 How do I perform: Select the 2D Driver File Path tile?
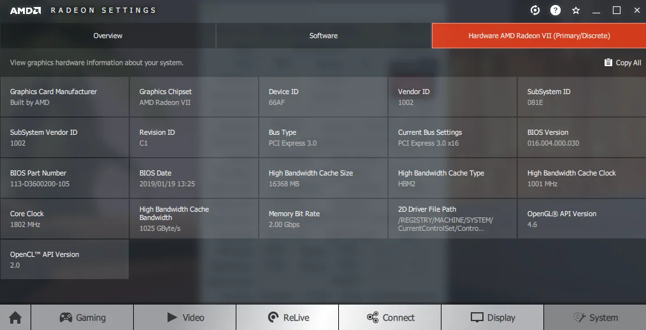[452, 219]
